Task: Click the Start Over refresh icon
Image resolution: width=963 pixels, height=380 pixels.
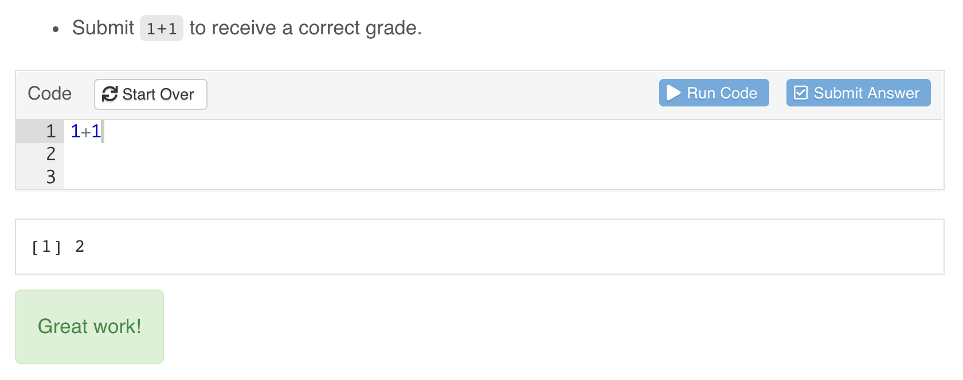Action: coord(109,94)
